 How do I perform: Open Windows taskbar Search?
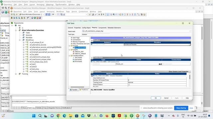(40, 116)
